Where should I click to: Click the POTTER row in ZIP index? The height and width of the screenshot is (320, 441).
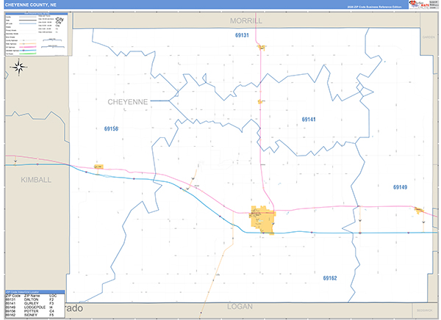point(35,311)
